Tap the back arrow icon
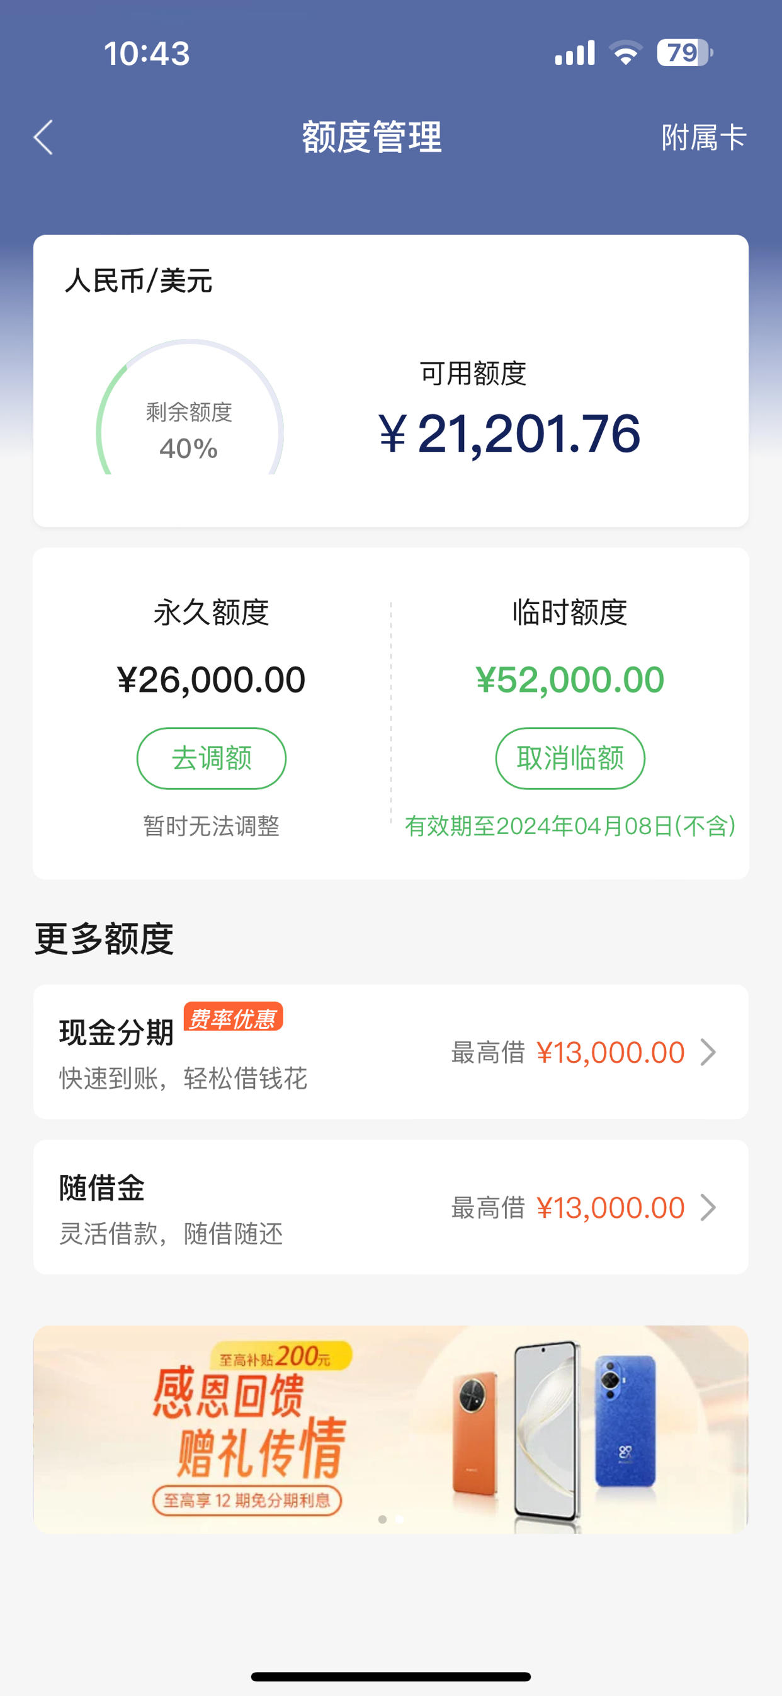The image size is (782, 1696). pos(43,137)
